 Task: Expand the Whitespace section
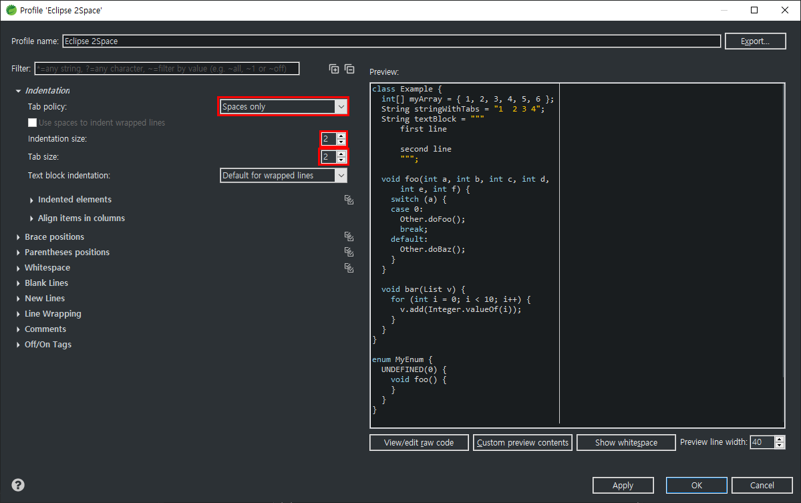[19, 268]
